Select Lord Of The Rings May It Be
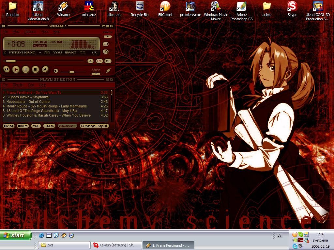The width and height of the screenshot is (334, 250). coord(55,111)
